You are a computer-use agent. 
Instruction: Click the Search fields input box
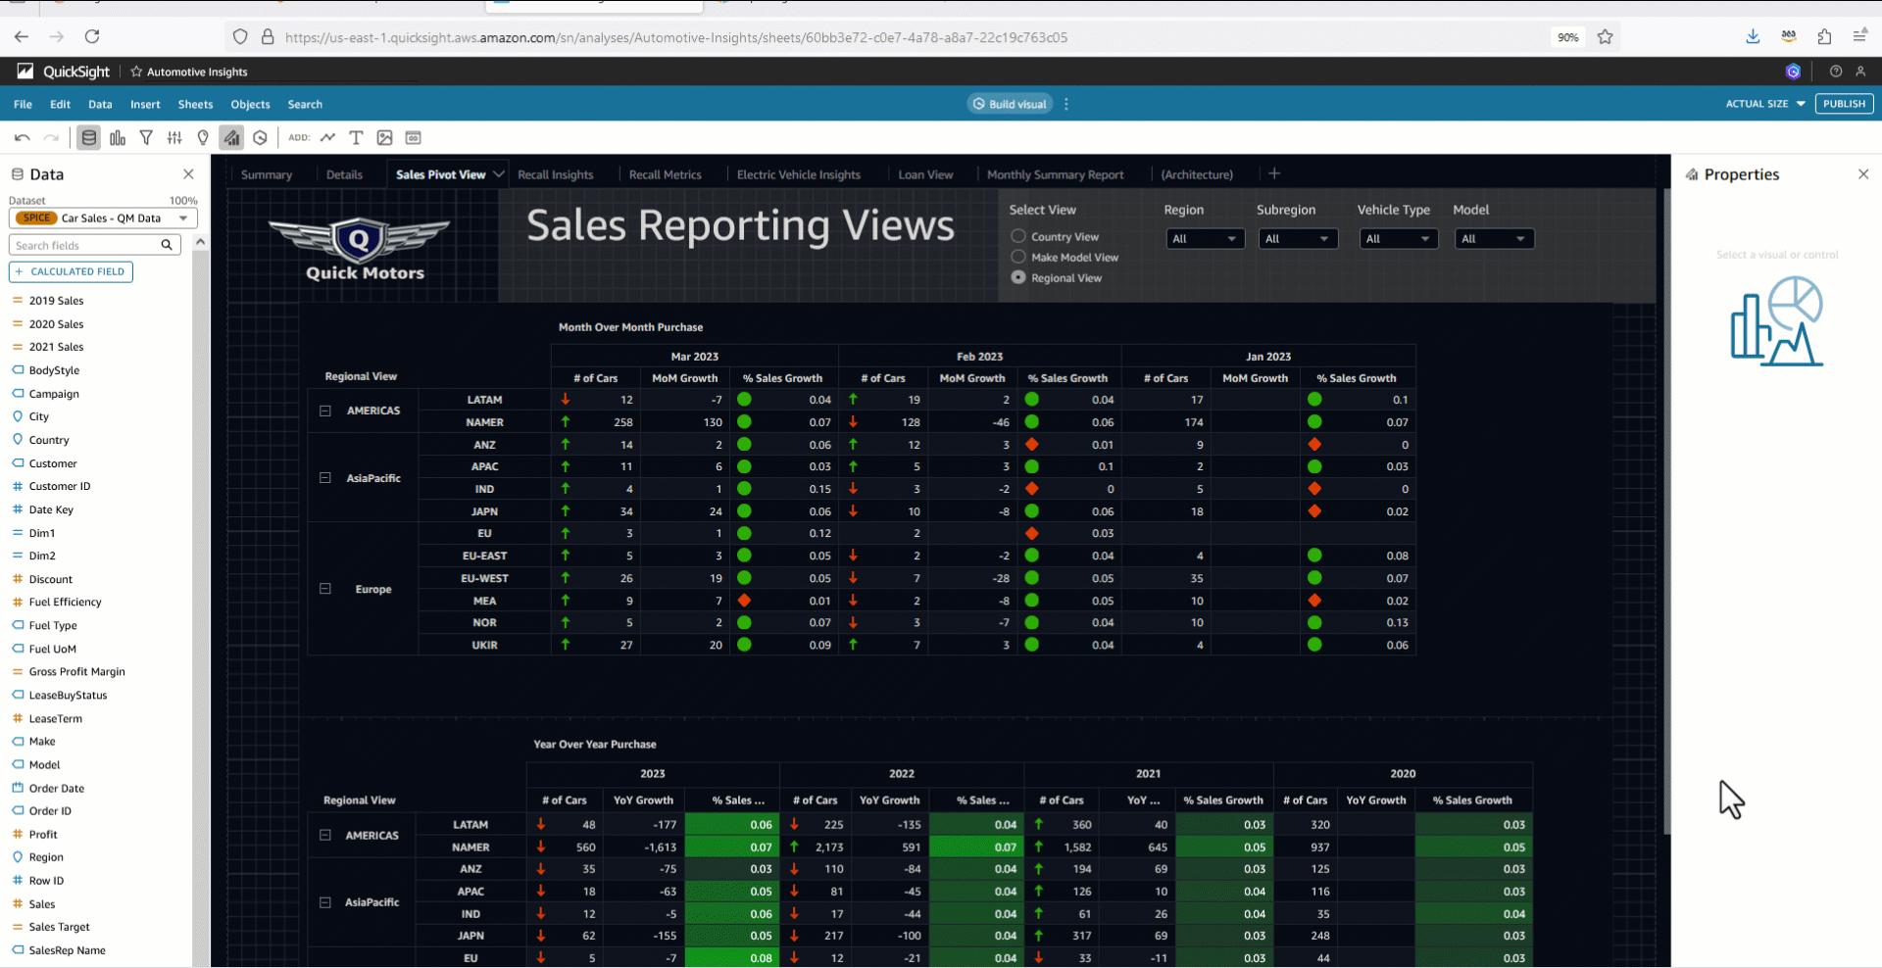86,245
